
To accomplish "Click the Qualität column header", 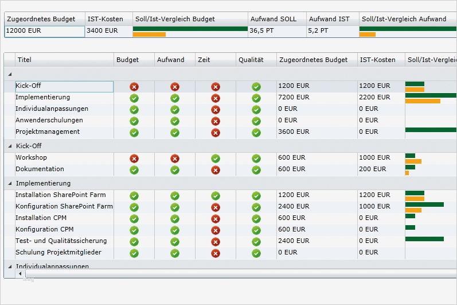I will [x=251, y=60].
